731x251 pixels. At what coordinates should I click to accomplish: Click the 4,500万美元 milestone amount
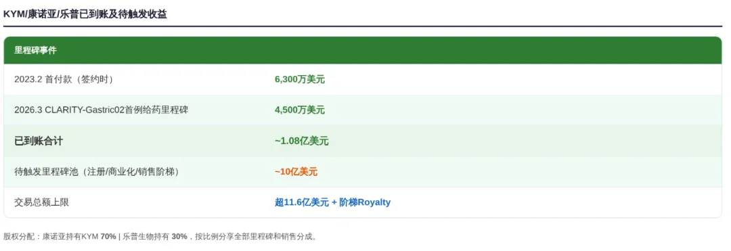(x=300, y=110)
